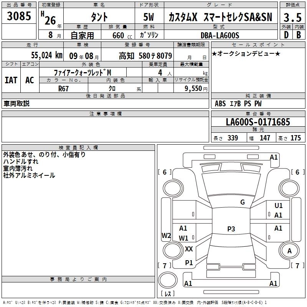This screenshot has height=307, width=307.
Task: Click color number R67
Action: tap(63, 89)
